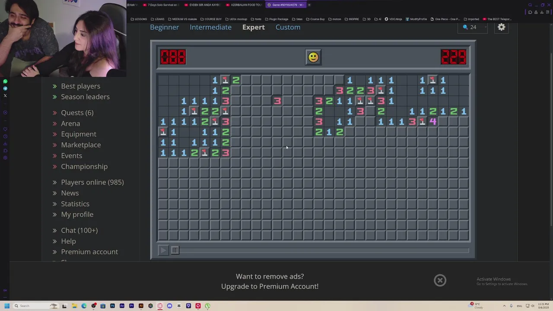Open the Custom difficulty tab

pyautogui.click(x=288, y=27)
